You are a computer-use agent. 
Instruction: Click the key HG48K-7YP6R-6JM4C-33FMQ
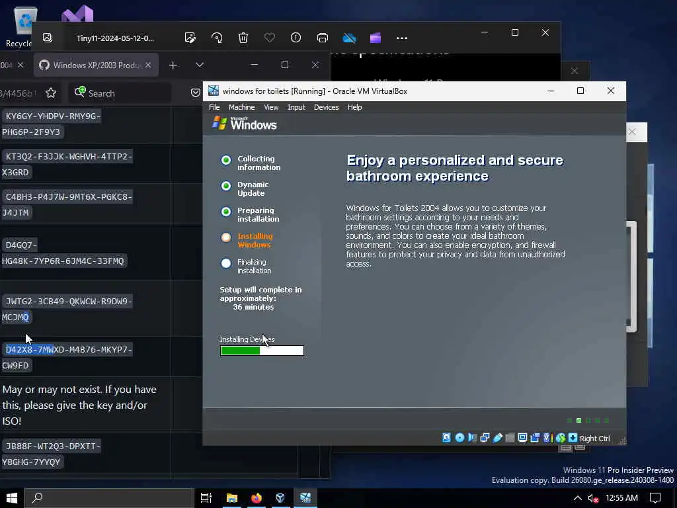63,261
